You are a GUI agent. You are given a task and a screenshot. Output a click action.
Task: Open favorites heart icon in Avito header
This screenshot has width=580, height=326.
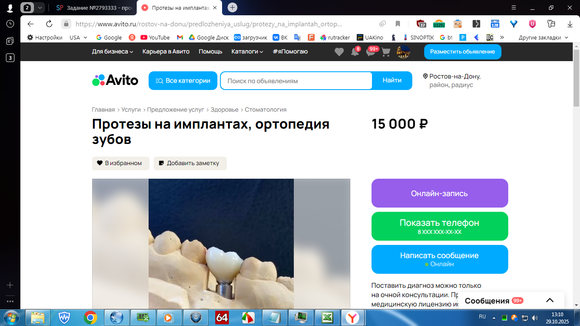pyautogui.click(x=339, y=52)
